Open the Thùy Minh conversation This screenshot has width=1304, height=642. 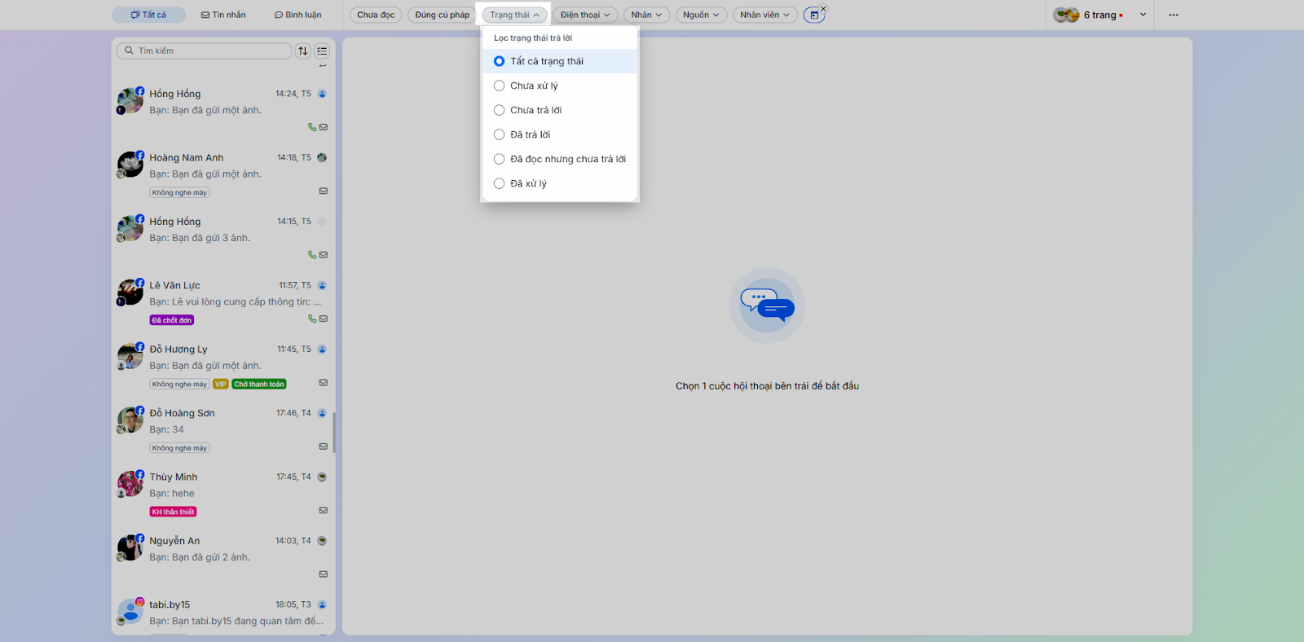[222, 493]
